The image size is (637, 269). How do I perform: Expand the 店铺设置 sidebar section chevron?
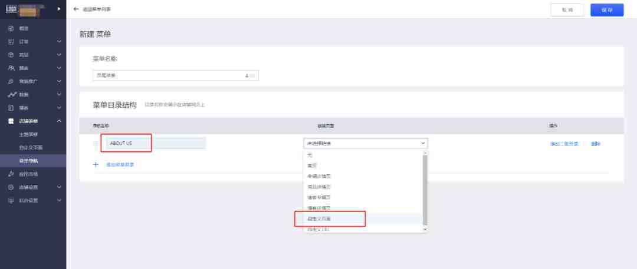tap(59, 187)
